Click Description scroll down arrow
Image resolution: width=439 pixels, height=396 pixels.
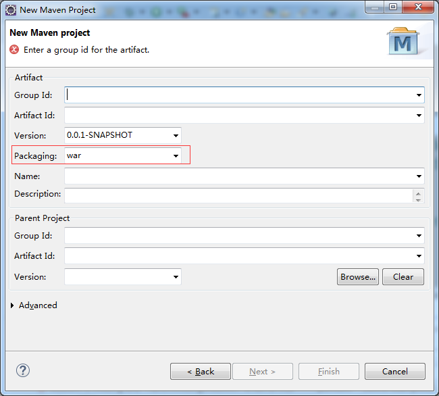coord(418,200)
